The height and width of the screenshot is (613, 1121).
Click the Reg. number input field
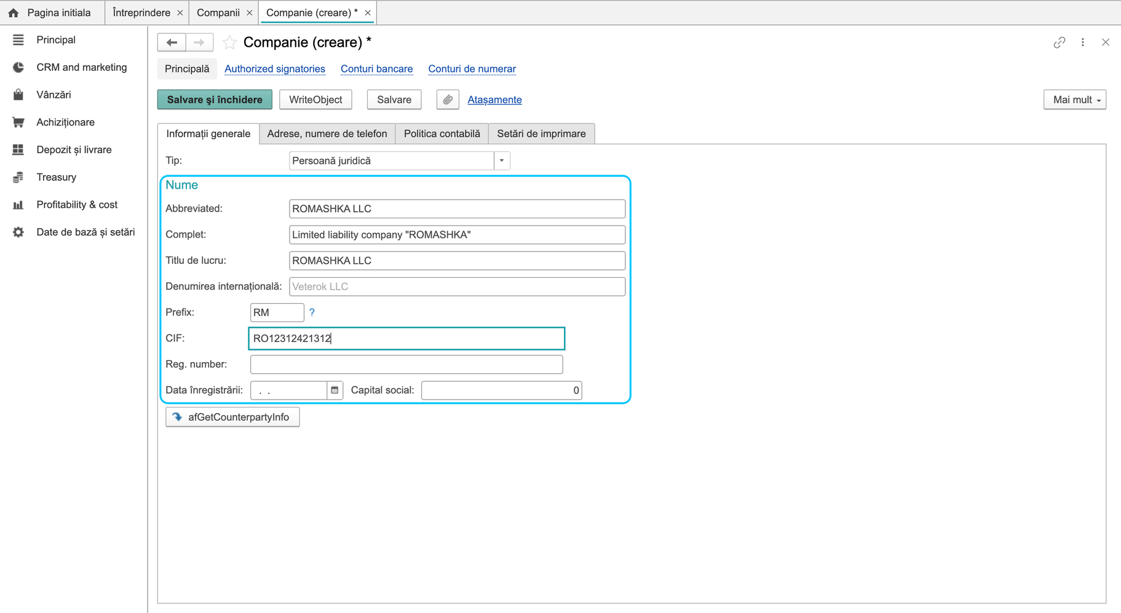[x=406, y=364]
